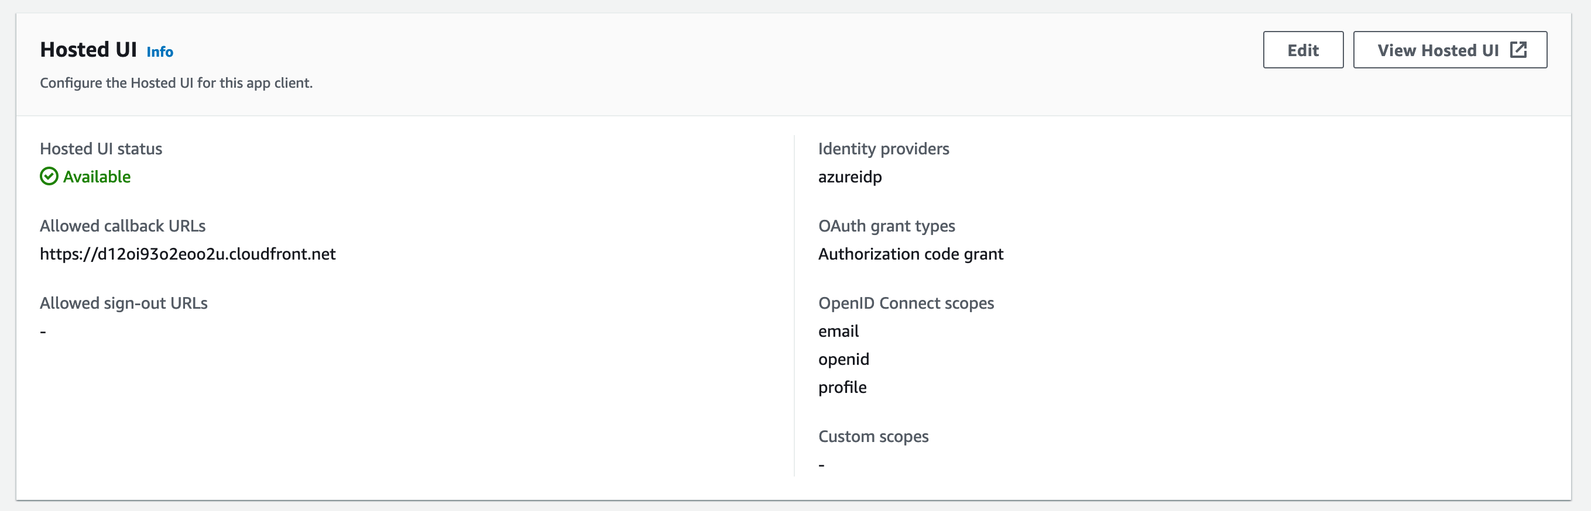
Task: Click the external link icon on View Hosted UI
Action: pyautogui.click(x=1518, y=50)
